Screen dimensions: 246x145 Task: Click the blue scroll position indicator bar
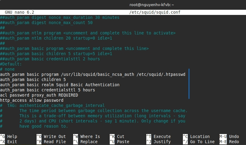pyautogui.click(x=189, y=84)
